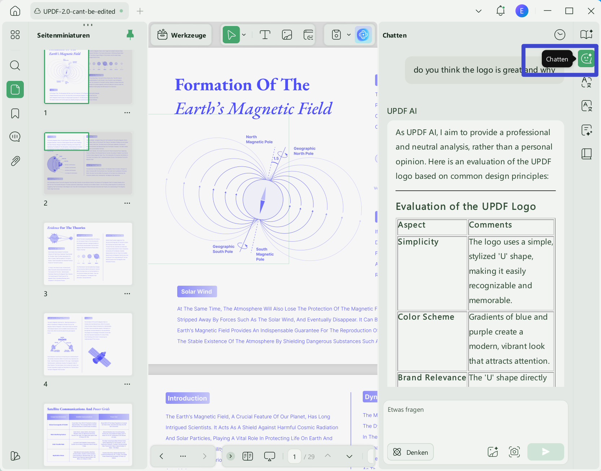Click the three-dot handle above thumbnails panel
This screenshot has height=471, width=601.
[x=88, y=25]
